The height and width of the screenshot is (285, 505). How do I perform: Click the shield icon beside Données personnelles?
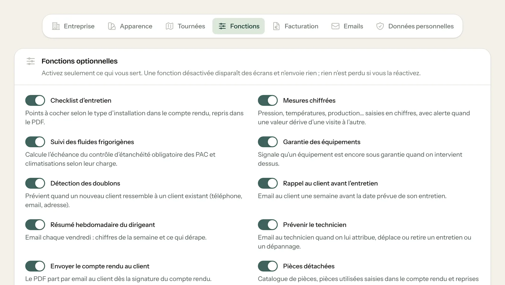[380, 26]
